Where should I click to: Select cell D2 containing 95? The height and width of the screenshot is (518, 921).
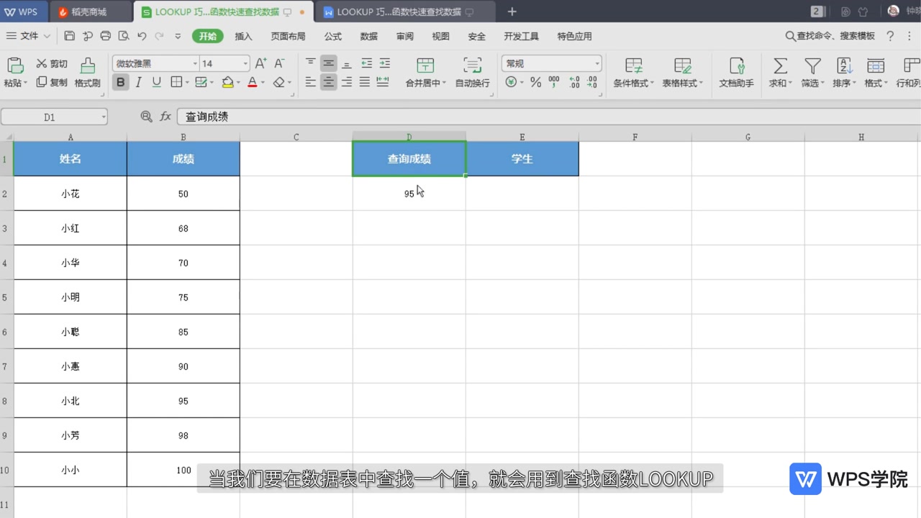409,194
